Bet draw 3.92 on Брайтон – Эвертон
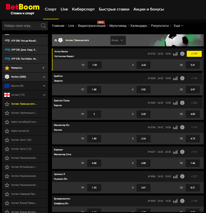The image size is (206, 213). (144, 90)
